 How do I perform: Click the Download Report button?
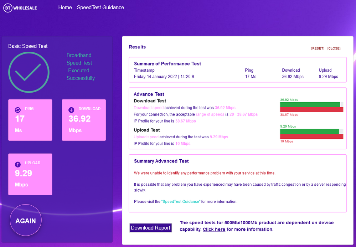click(x=150, y=227)
